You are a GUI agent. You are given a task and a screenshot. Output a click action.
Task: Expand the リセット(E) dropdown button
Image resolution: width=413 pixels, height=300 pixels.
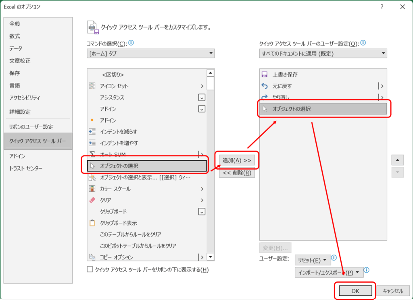[x=313, y=260]
